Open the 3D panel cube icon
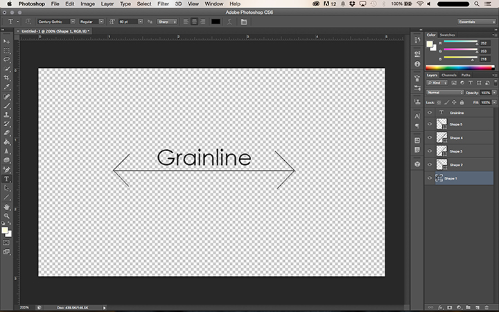The height and width of the screenshot is (312, 499). click(417, 164)
